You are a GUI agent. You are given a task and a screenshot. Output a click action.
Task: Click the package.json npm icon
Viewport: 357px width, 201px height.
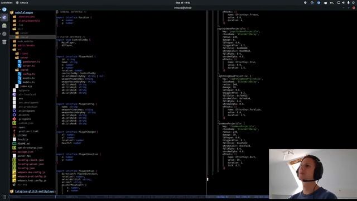(x=14, y=152)
